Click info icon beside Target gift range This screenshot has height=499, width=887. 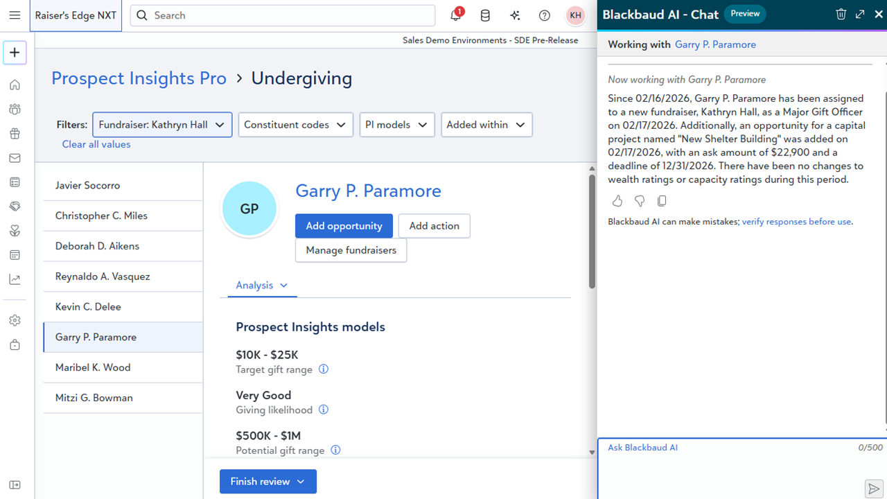324,369
